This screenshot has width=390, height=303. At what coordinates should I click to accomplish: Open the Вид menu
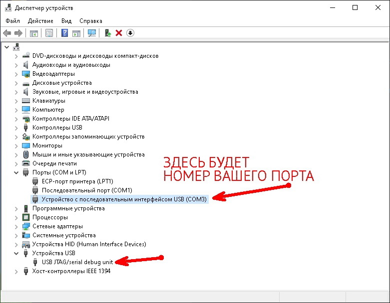(x=66, y=21)
